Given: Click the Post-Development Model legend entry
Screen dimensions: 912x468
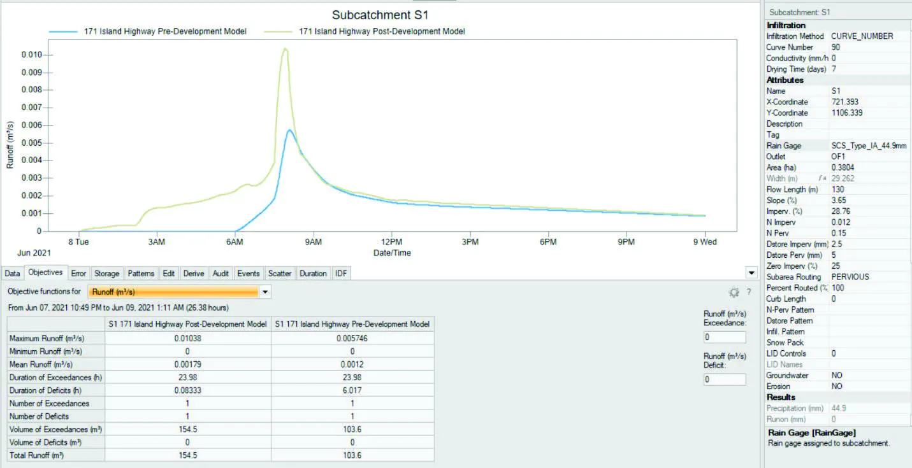Looking at the screenshot, I should point(365,31).
